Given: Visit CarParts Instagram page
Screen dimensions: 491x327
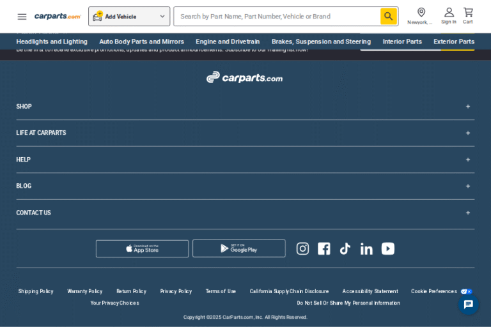Looking at the screenshot, I should pos(302,248).
